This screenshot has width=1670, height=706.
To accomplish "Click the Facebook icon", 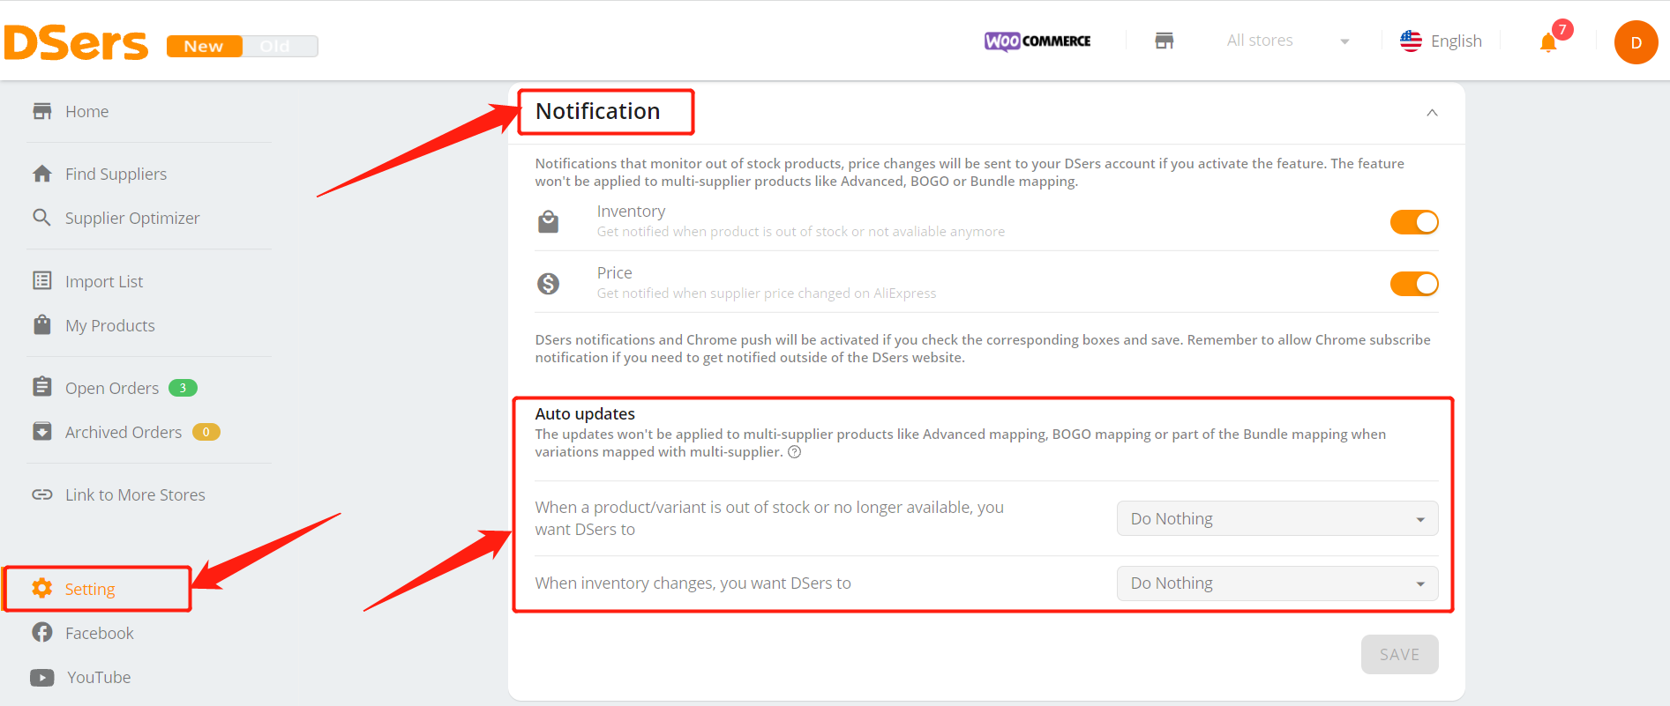I will (x=42, y=632).
